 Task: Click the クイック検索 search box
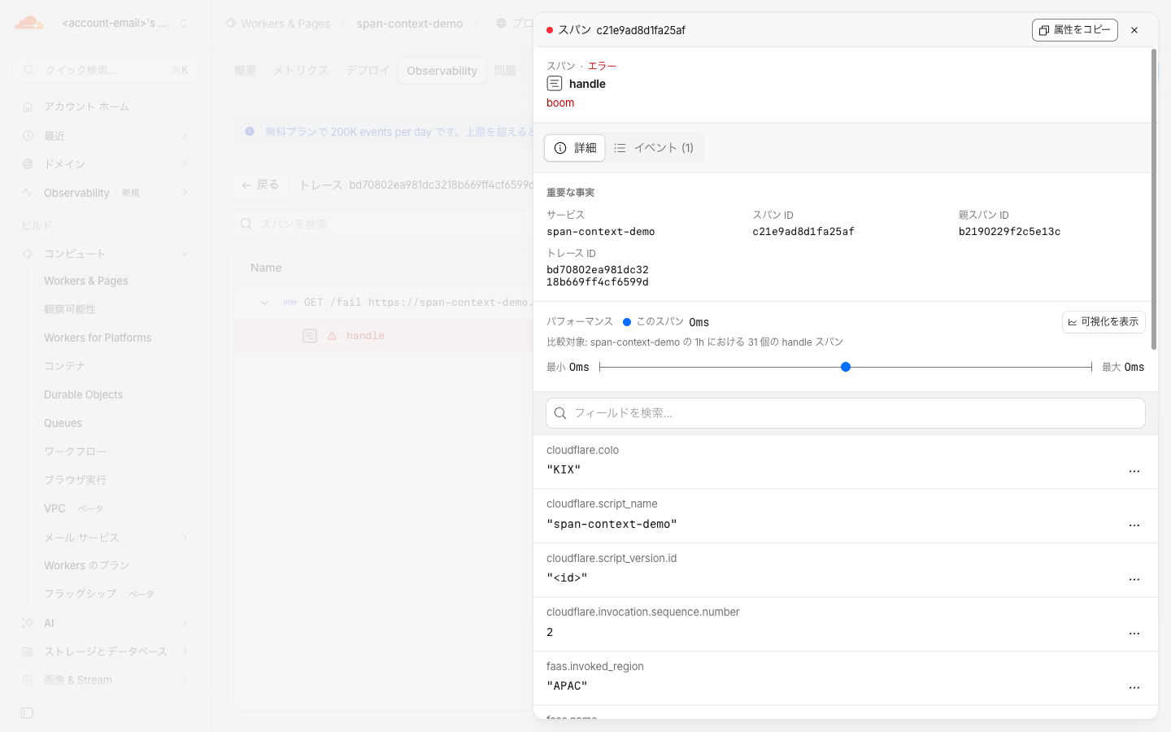point(106,70)
